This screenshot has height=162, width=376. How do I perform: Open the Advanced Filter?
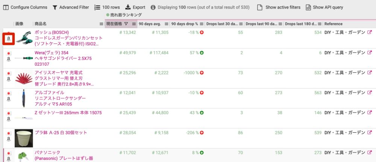(x=71, y=7)
